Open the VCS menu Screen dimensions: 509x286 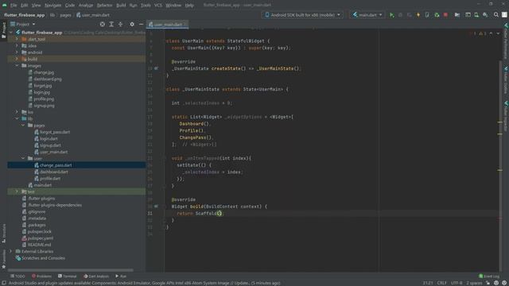tap(158, 6)
